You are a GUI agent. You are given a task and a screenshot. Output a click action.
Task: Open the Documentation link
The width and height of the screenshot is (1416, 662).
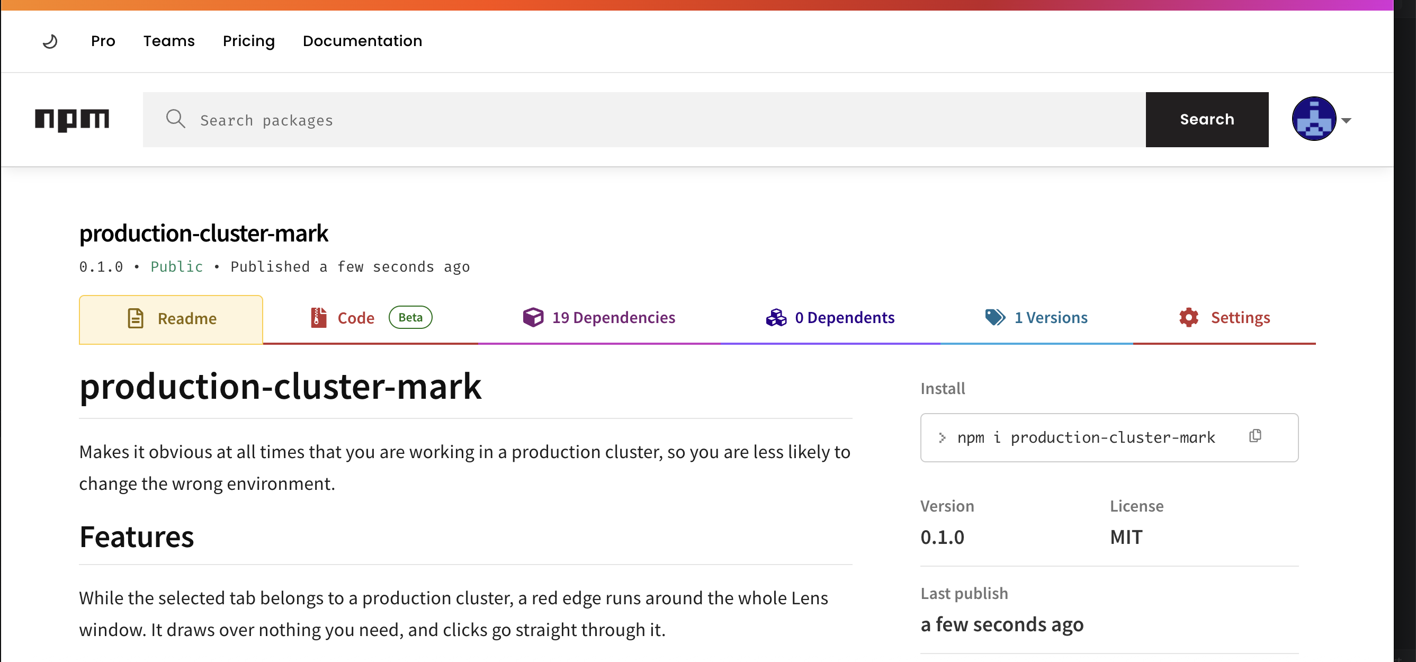point(362,41)
